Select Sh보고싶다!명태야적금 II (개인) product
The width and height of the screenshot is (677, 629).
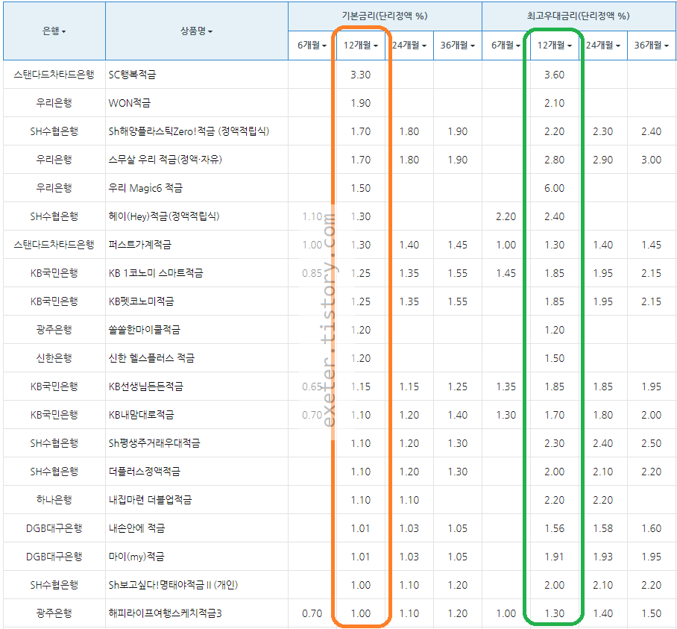(x=173, y=585)
